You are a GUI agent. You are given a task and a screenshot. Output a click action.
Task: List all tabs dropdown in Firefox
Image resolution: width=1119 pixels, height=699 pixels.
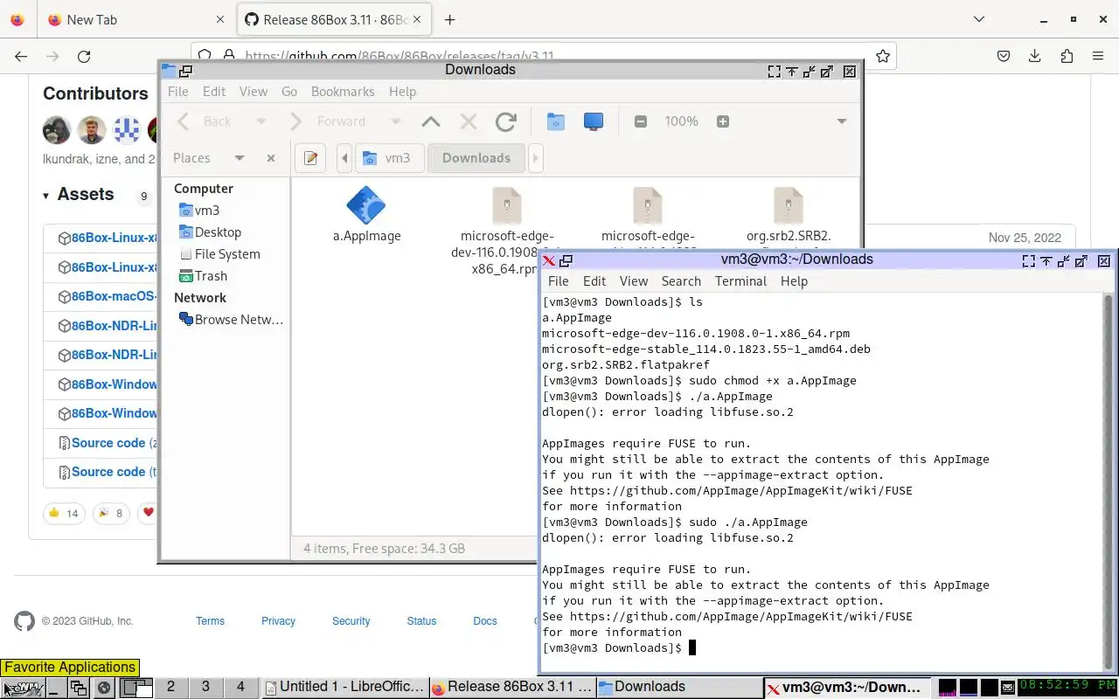coord(979,20)
